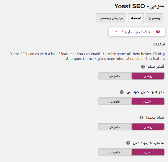This screenshot has width=168, height=162.
Task: Select روشن for تجزیه و تحلیل خوانایی
Action: click(148, 101)
